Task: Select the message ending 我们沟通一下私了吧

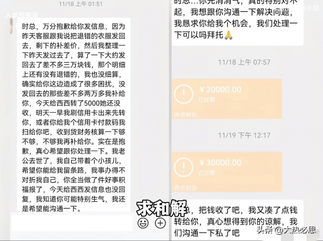Action: 237,220
